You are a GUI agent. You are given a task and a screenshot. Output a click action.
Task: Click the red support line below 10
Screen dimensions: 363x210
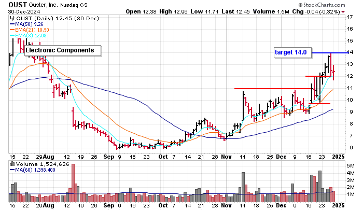point(319,104)
